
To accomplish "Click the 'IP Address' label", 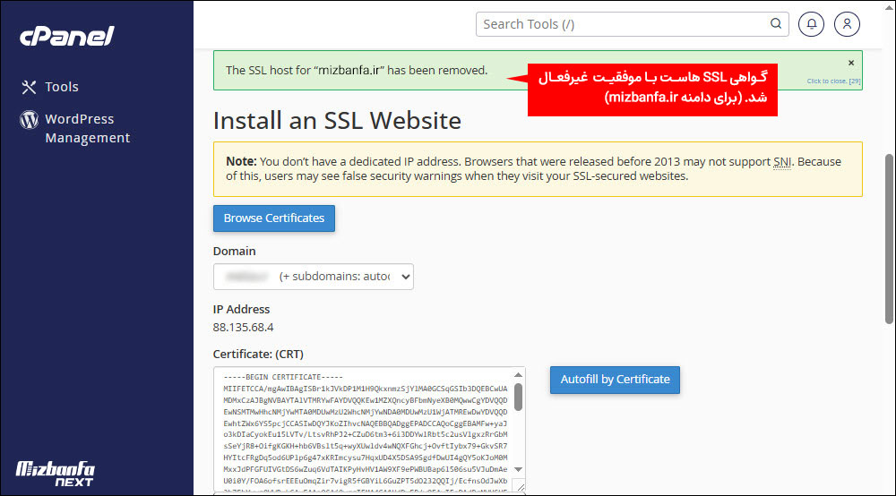I will 241,310.
